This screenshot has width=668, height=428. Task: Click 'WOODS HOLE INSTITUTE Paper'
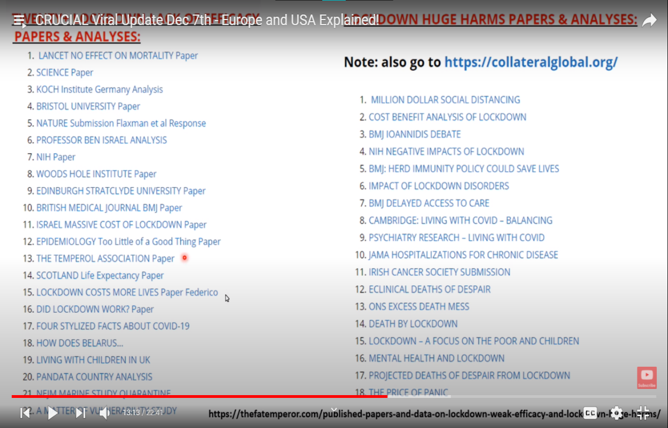click(96, 174)
